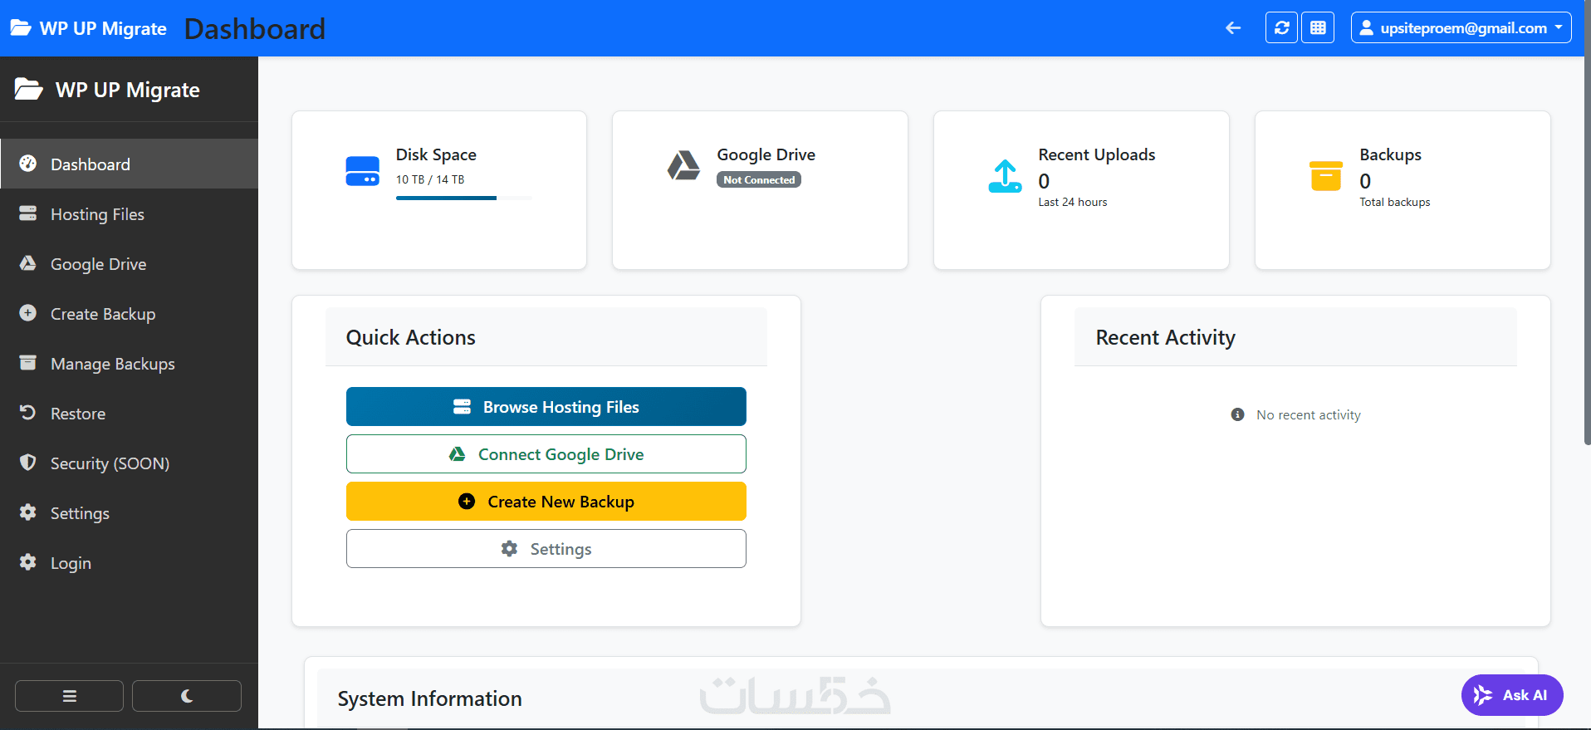
Task: Open Hosting Files in the sidebar
Action: 129,213
